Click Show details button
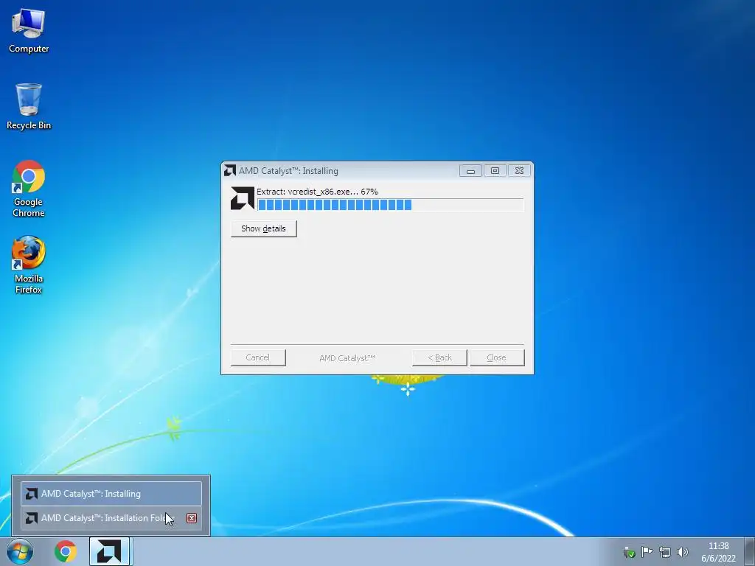755x566 pixels. point(263,228)
